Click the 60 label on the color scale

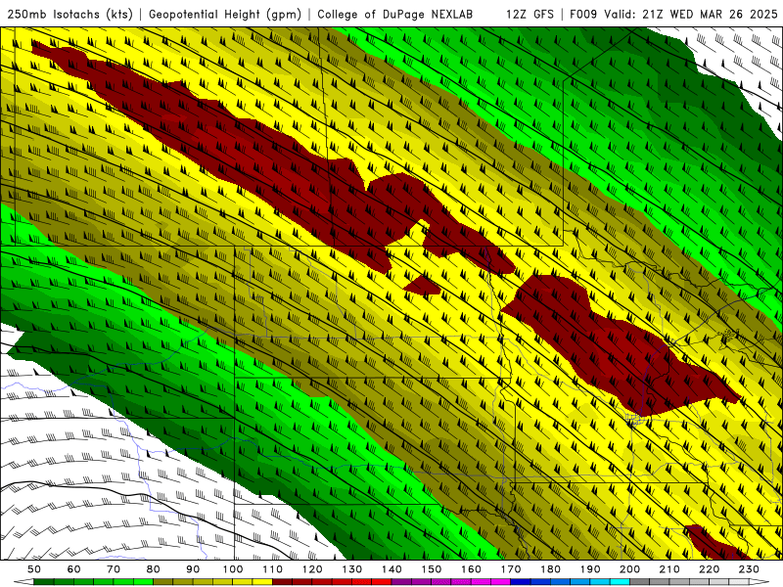coord(74,569)
